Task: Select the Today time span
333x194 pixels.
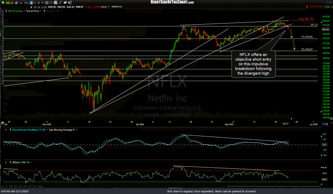Action: [x=40, y=187]
